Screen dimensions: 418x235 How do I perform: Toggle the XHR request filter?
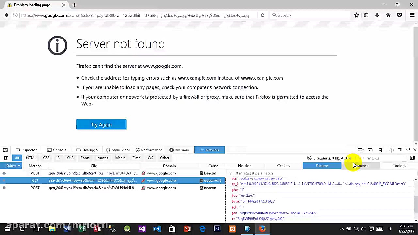pyautogui.click(x=70, y=158)
